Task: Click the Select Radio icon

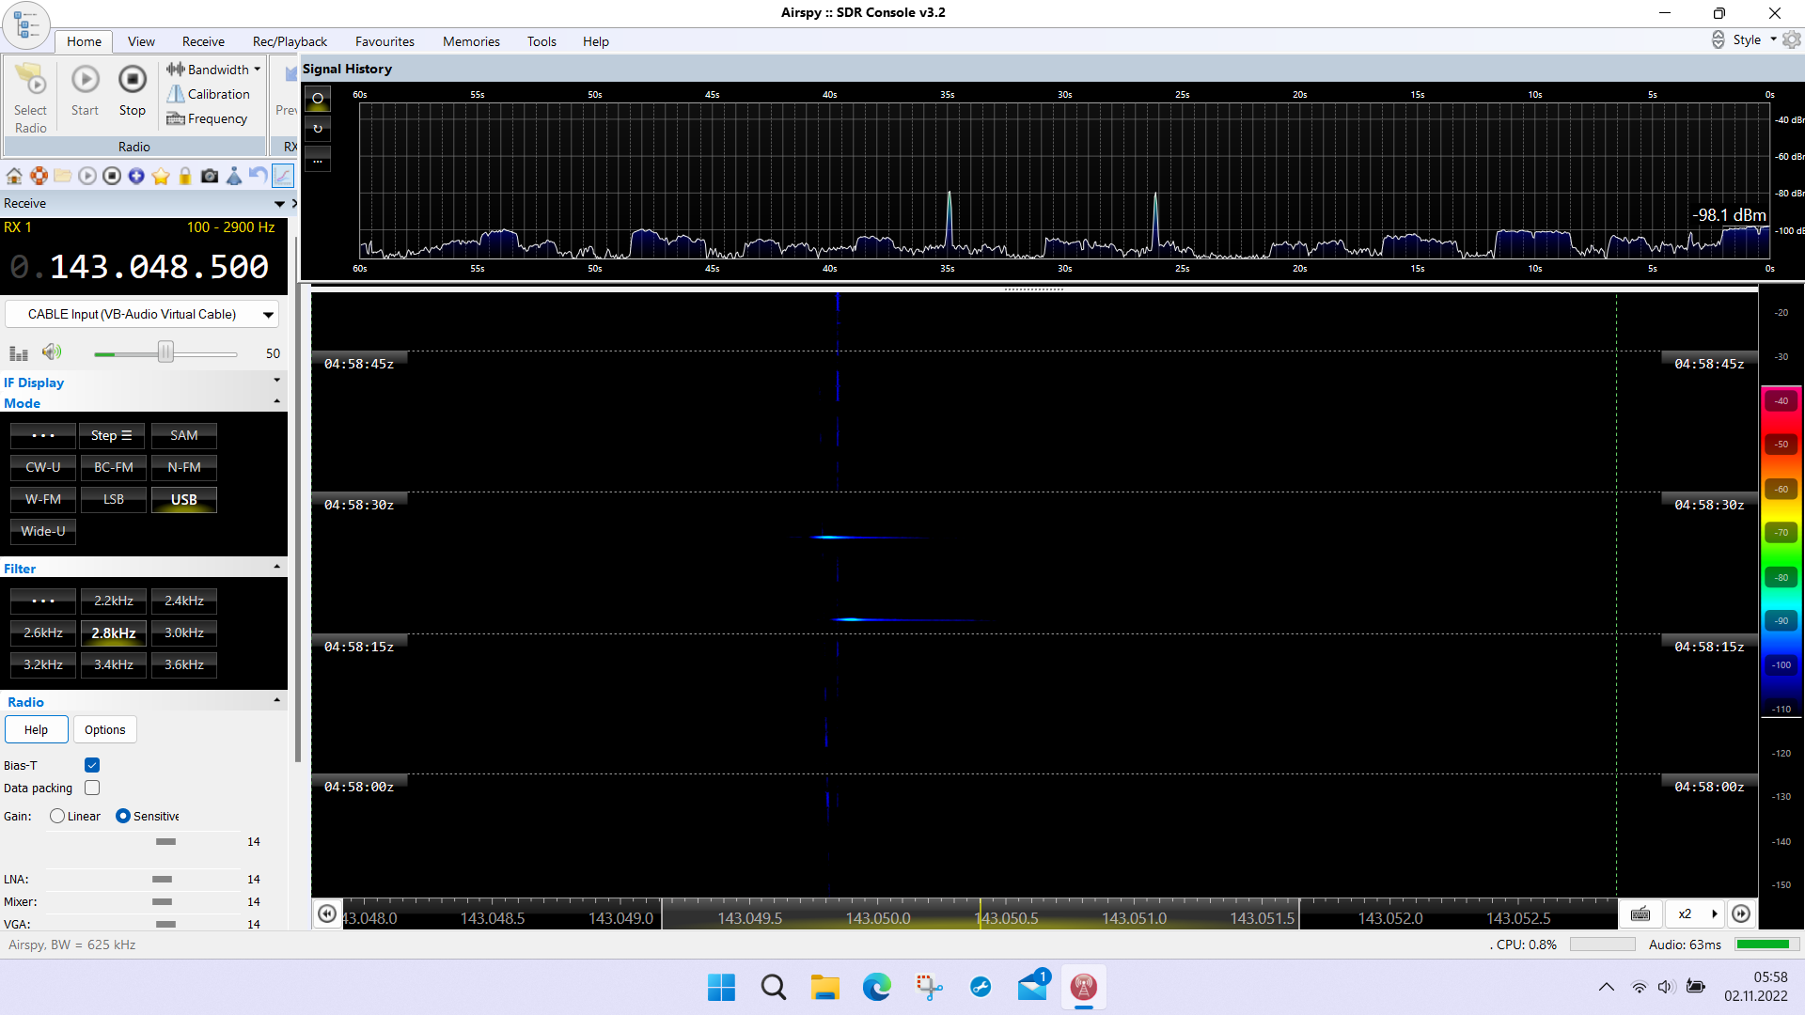Action: coord(30,98)
